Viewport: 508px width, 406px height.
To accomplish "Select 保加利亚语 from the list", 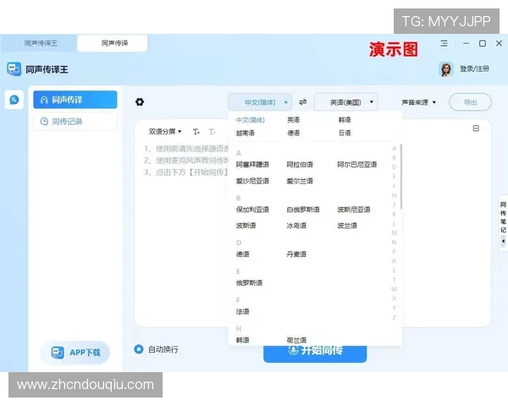I will tap(252, 210).
